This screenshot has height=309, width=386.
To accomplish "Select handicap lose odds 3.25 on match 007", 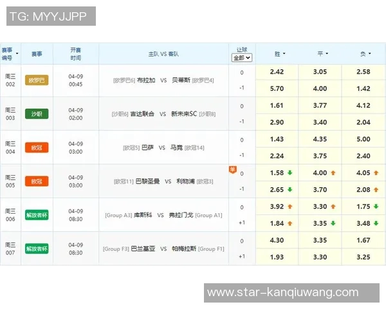I will pos(363,257).
